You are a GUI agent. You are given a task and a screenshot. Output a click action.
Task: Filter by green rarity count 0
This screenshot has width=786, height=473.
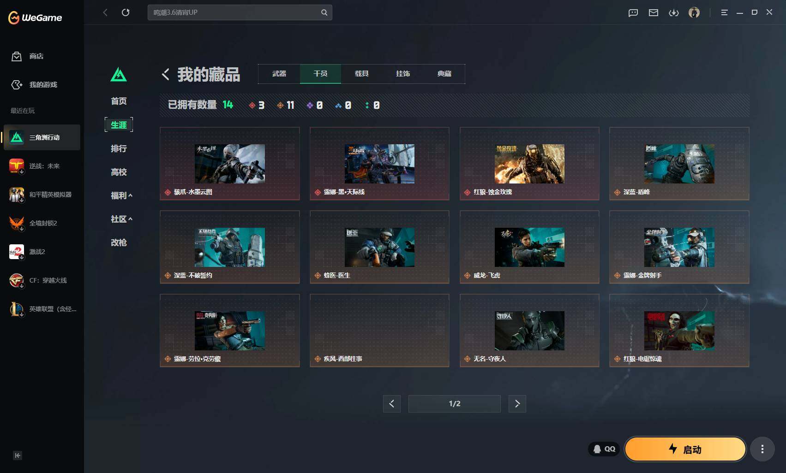[372, 106]
